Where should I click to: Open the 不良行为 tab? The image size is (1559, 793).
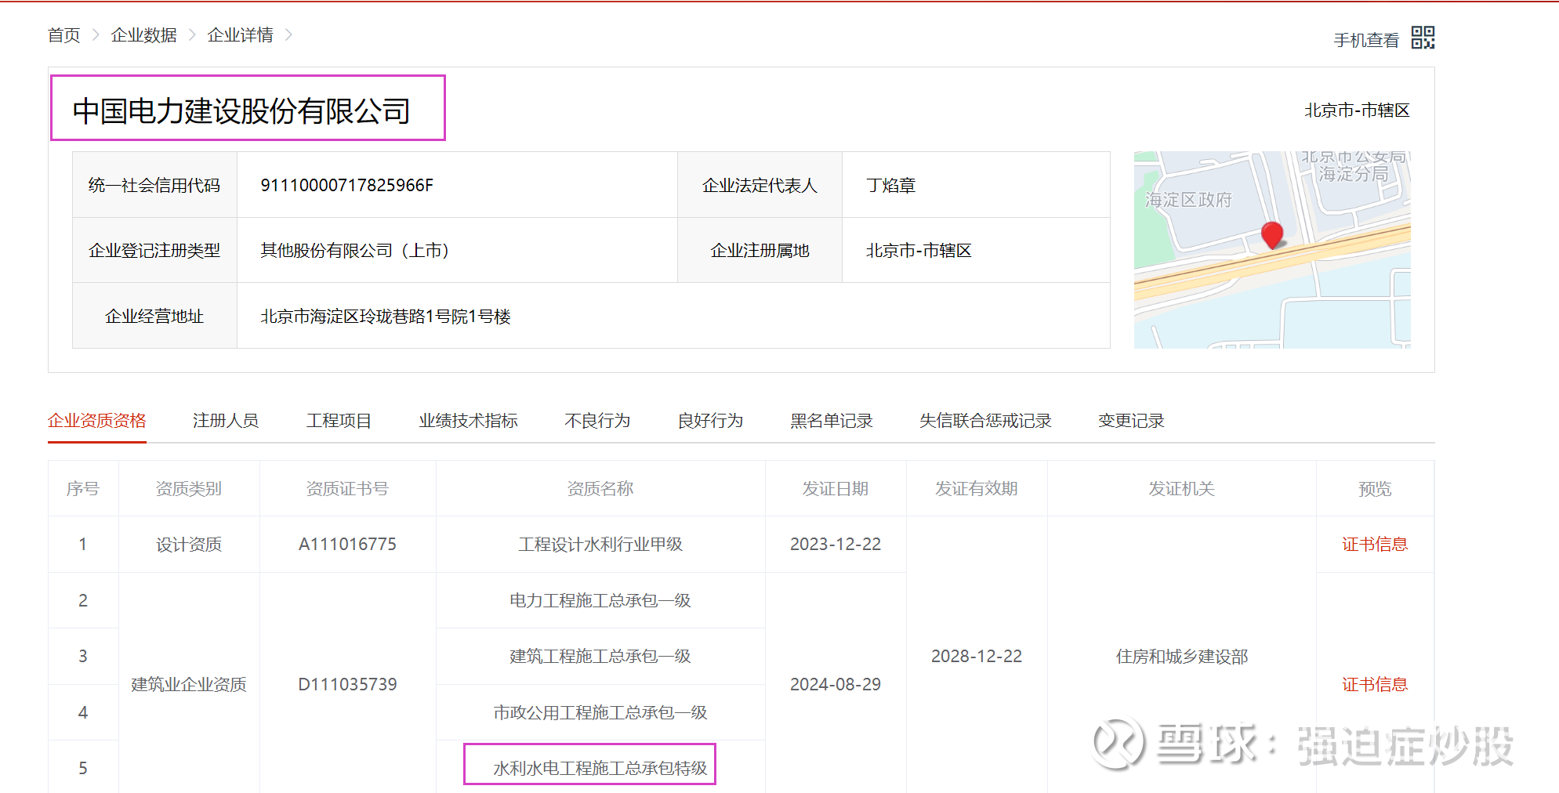tap(597, 421)
